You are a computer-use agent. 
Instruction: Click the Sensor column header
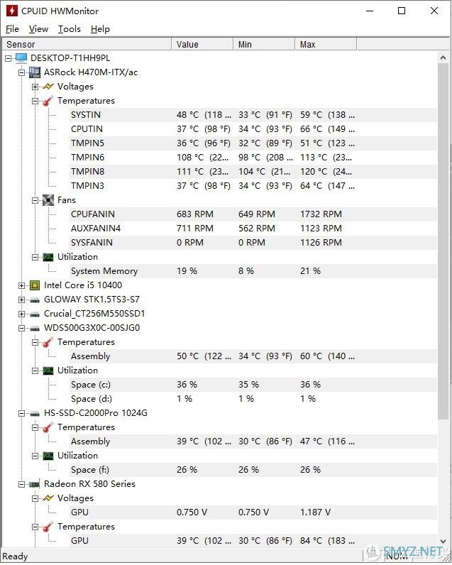tap(87, 44)
